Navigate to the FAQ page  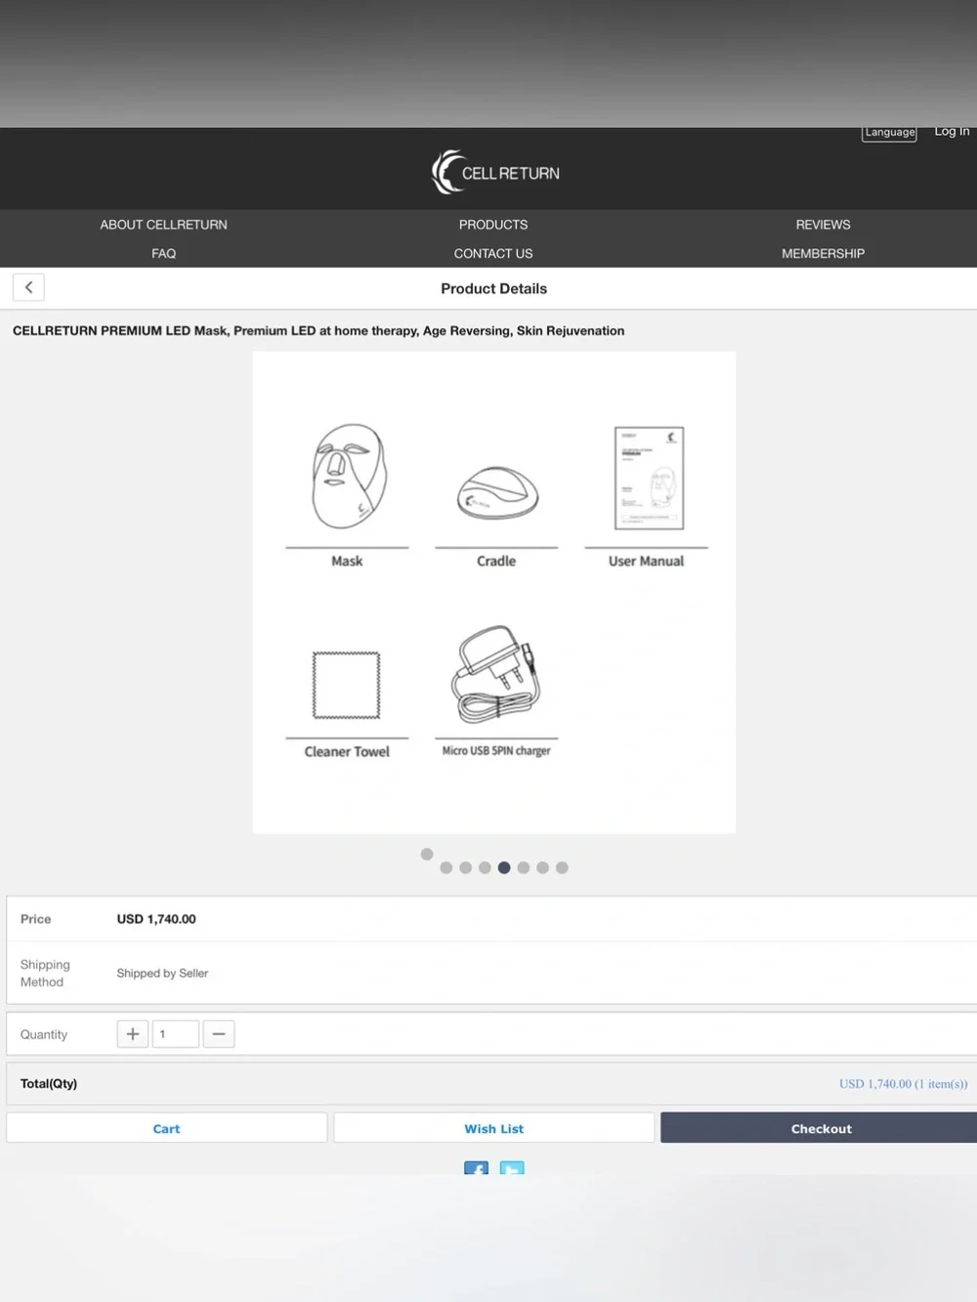163,253
